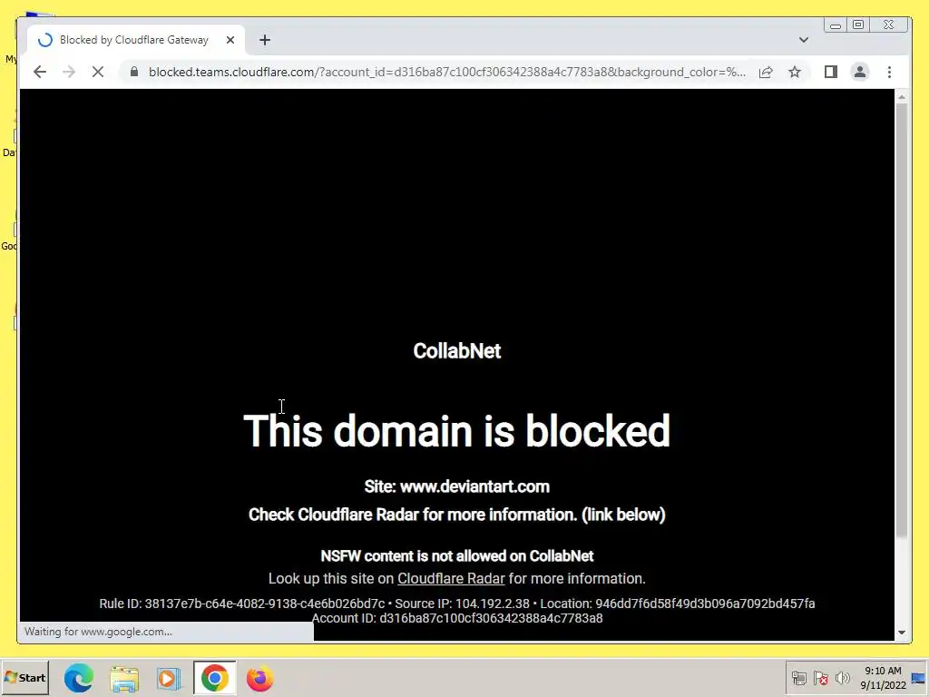The image size is (929, 697).
Task: Open Chrome profile avatar menu
Action: [860, 72]
